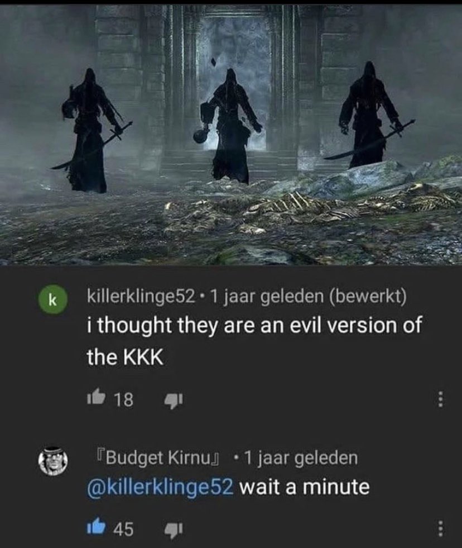Screen dimensions: 462x548
Task: Like the killerklinge52 comment with thumbs up
Action: [97, 398]
